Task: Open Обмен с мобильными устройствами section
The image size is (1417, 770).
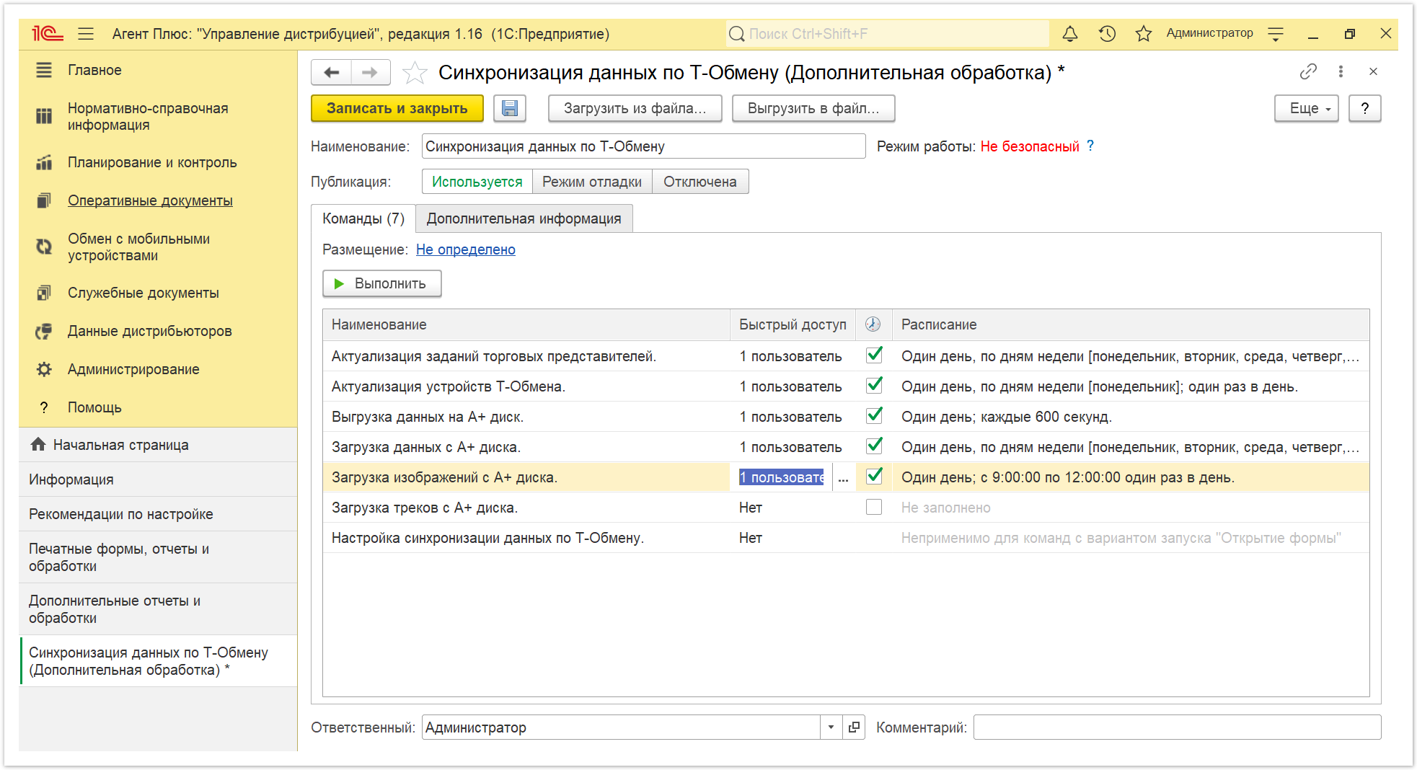Action: tap(138, 247)
